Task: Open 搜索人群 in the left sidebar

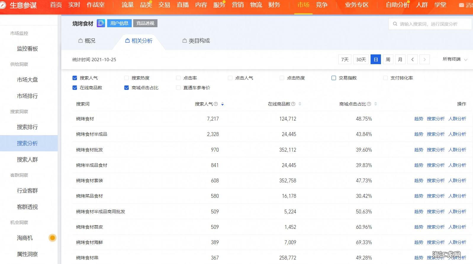Action: (x=28, y=160)
